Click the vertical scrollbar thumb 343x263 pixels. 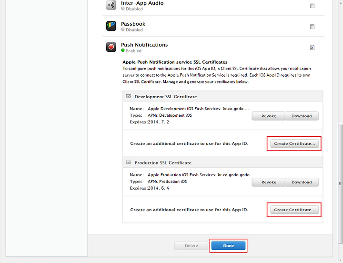(x=340, y=184)
